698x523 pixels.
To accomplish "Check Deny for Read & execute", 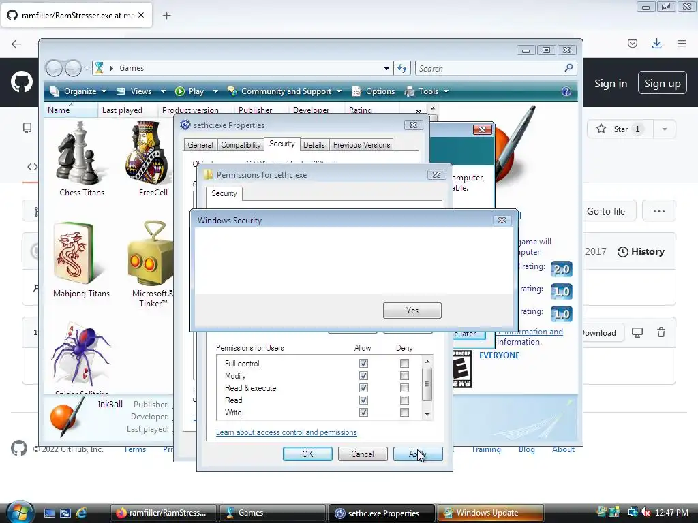I will pos(404,387).
